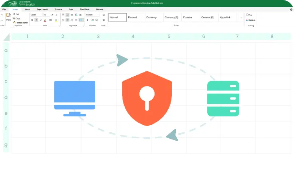This screenshot has width=294, height=169.
Task: Toggle Underline text formatting
Action: click(x=40, y=20)
